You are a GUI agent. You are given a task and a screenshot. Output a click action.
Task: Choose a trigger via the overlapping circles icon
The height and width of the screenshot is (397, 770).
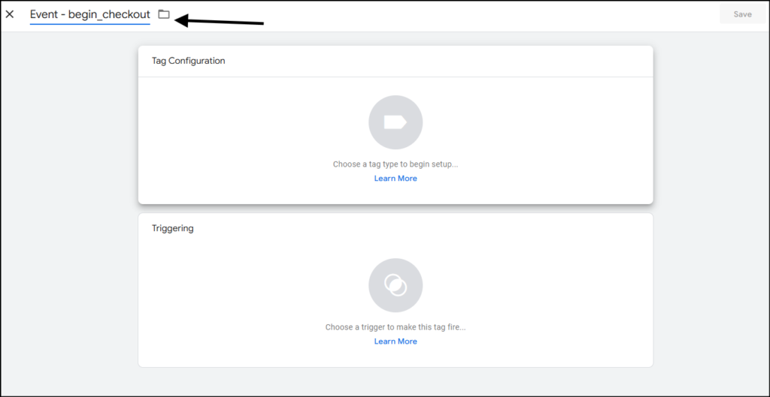[396, 285]
